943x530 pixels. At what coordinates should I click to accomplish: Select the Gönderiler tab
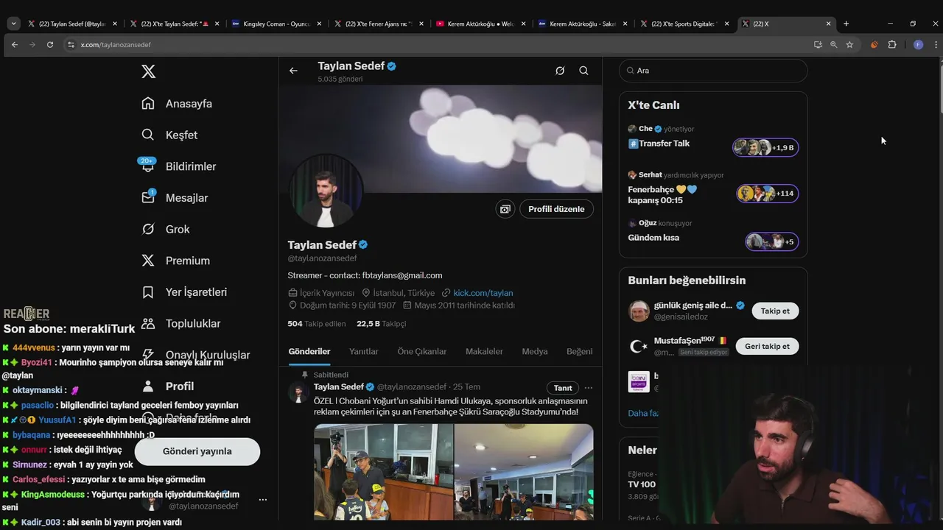click(x=309, y=351)
